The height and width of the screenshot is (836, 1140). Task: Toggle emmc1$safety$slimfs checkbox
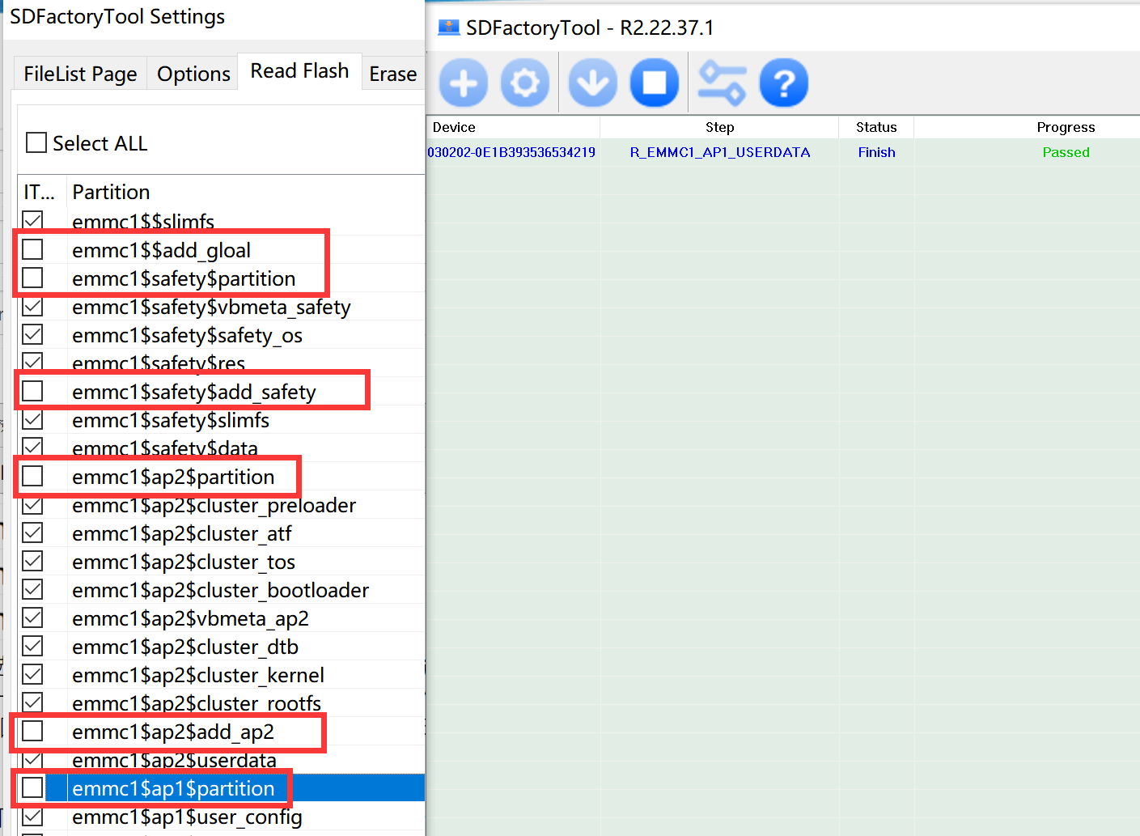point(32,419)
